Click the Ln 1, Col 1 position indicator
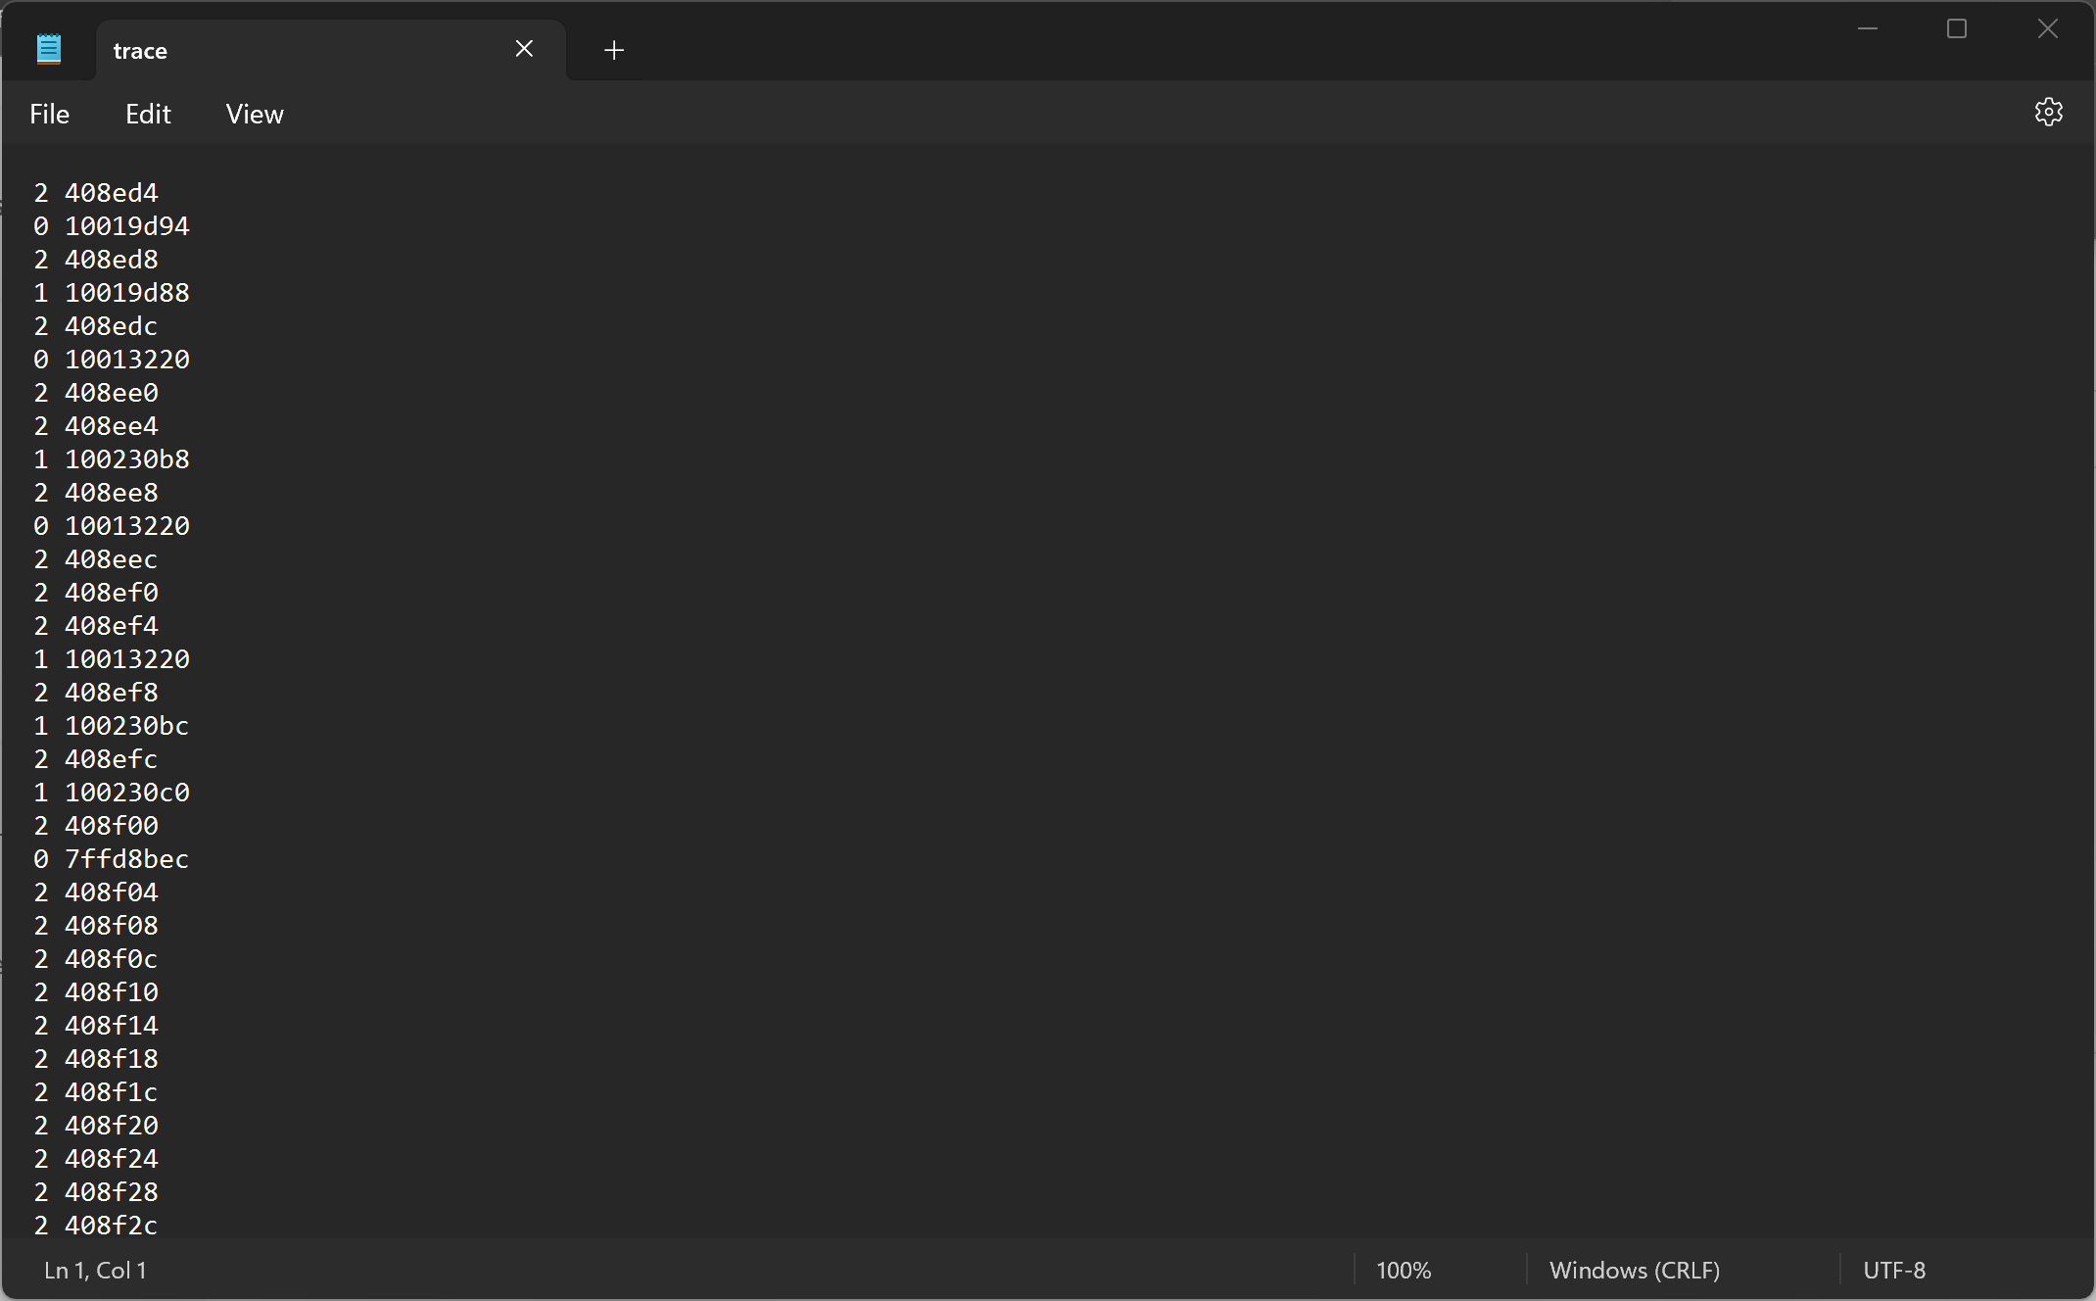This screenshot has height=1301, width=2096. [x=95, y=1270]
